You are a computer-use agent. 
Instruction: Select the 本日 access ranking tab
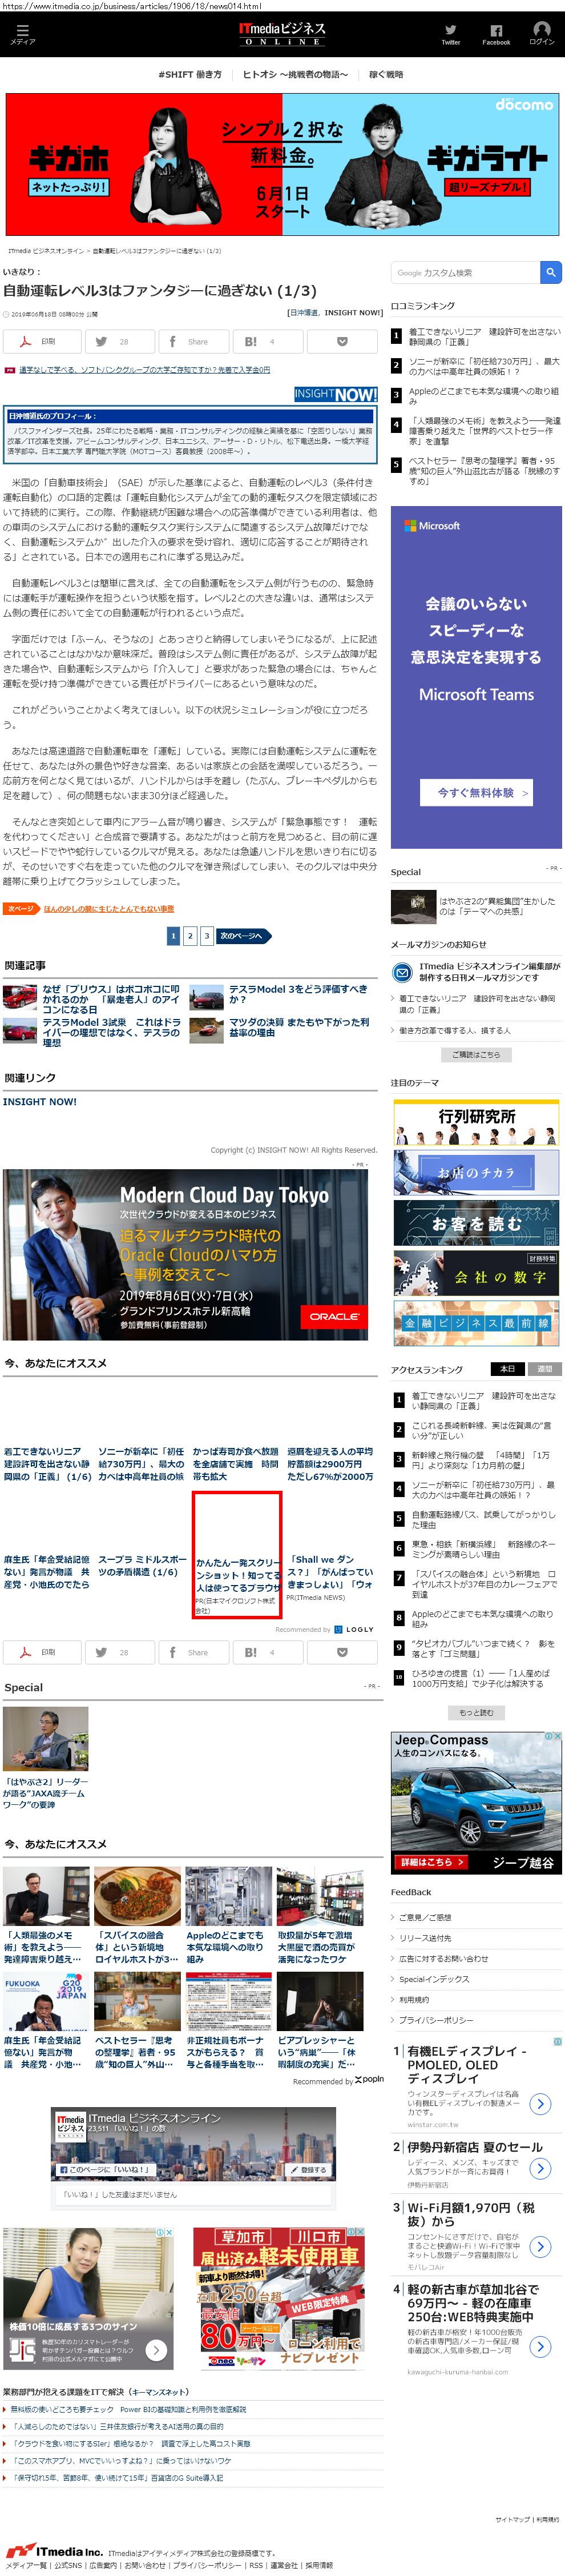[x=507, y=1369]
